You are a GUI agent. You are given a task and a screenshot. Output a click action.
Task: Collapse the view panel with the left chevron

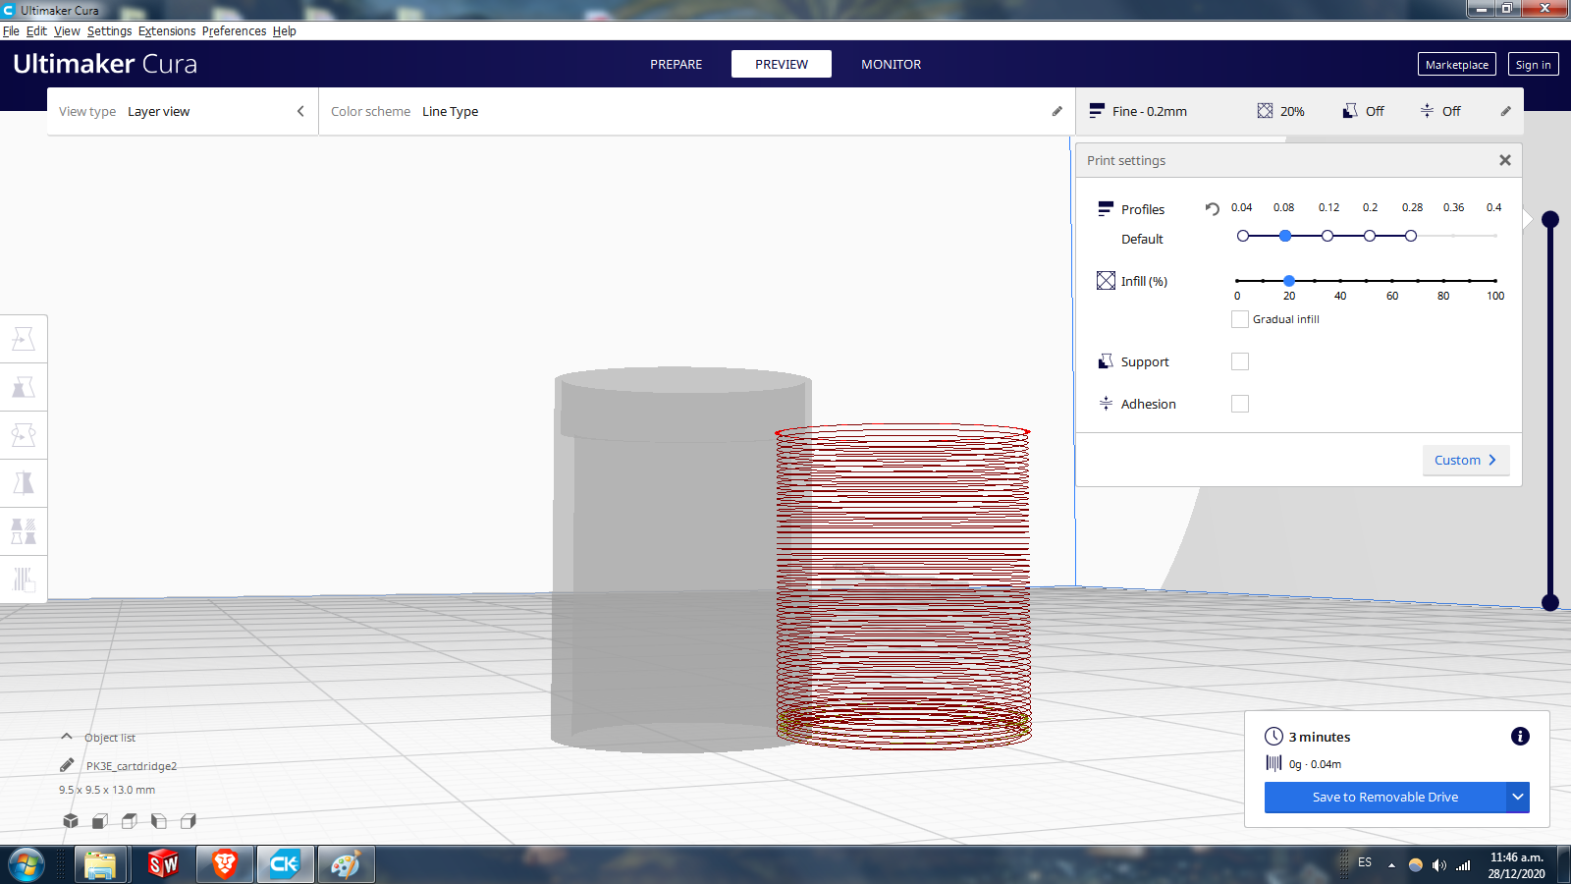(x=300, y=111)
